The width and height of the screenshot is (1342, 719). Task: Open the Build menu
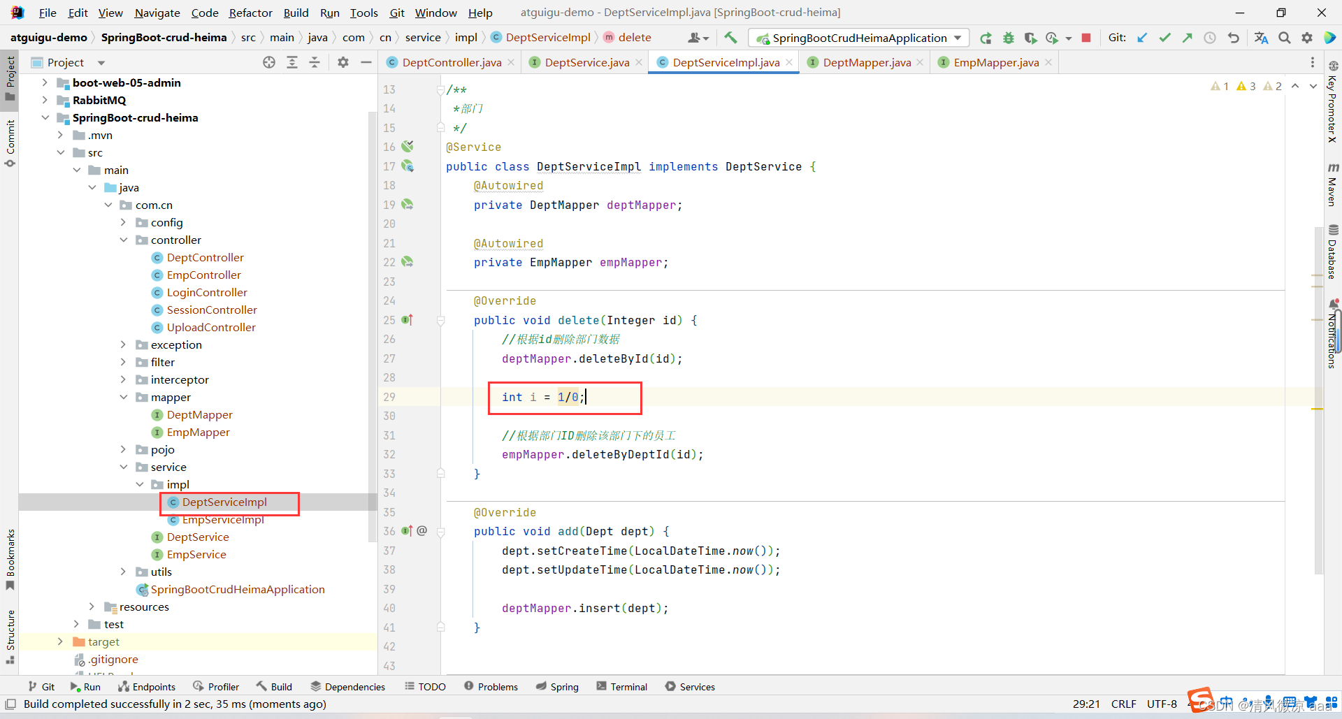pyautogui.click(x=296, y=13)
